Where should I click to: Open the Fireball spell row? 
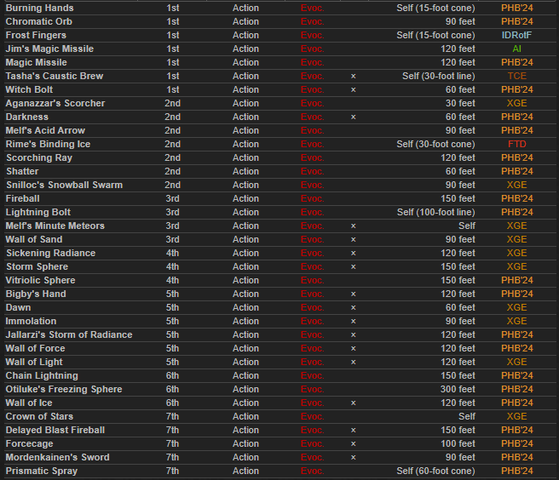coord(279,198)
